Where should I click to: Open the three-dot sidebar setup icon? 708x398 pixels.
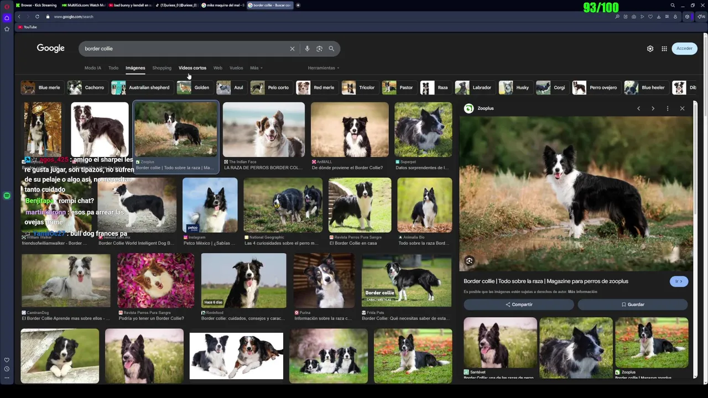(x=7, y=378)
